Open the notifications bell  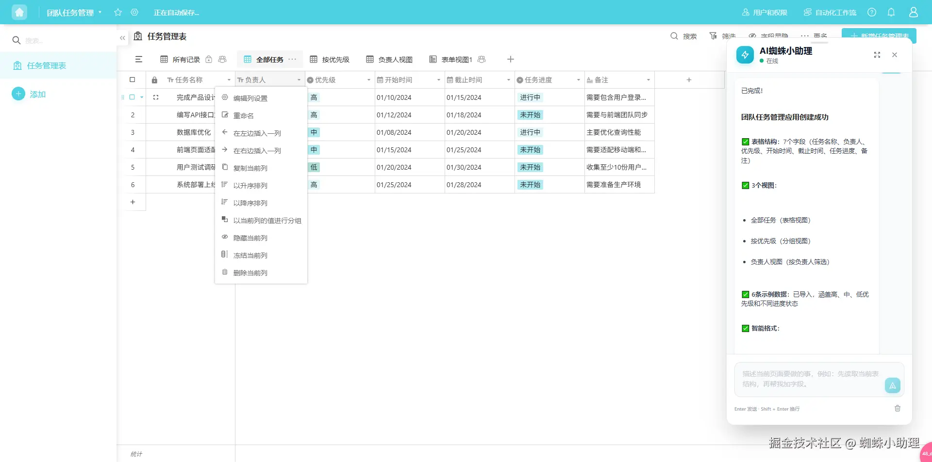pyautogui.click(x=891, y=12)
